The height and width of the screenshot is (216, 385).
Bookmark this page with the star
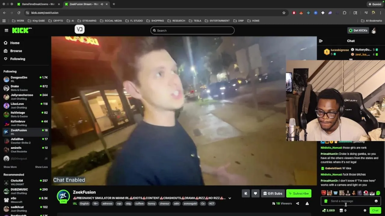click(284, 13)
